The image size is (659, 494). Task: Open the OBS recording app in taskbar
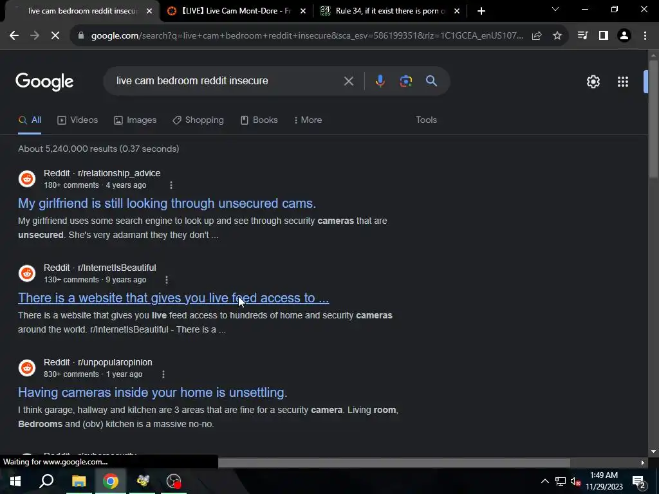click(174, 481)
